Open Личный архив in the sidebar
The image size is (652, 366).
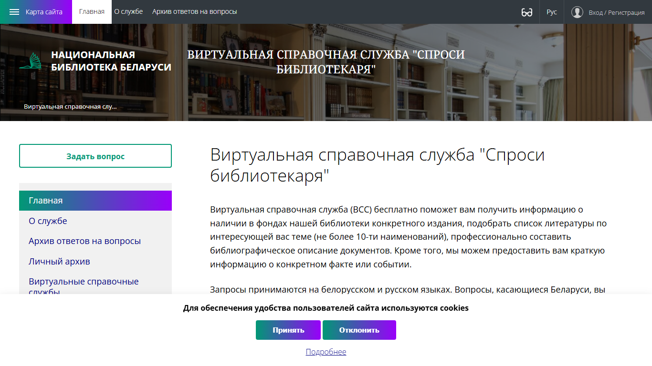coord(59,262)
